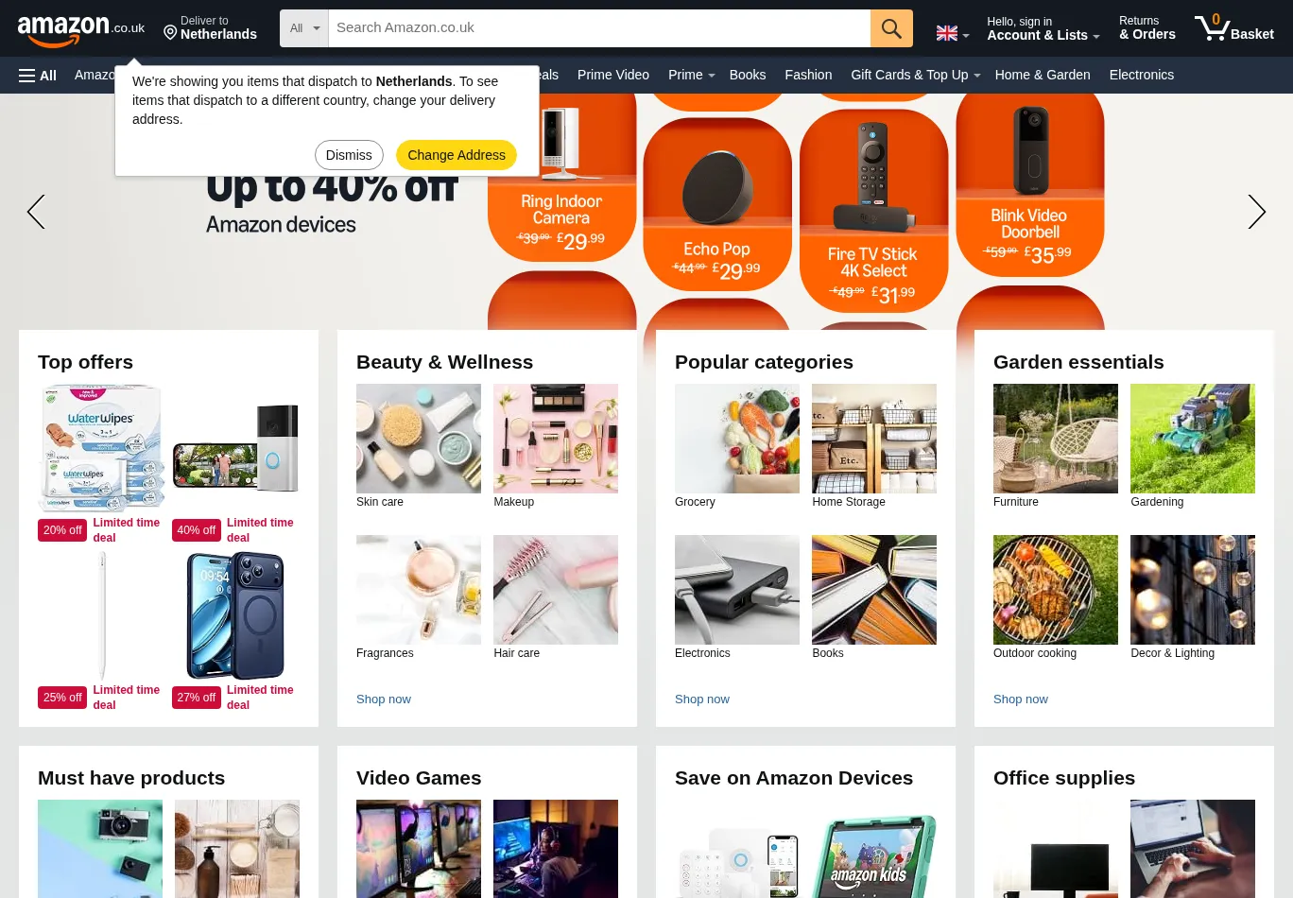
Task: Open the UK flag language selector
Action: [x=953, y=33]
